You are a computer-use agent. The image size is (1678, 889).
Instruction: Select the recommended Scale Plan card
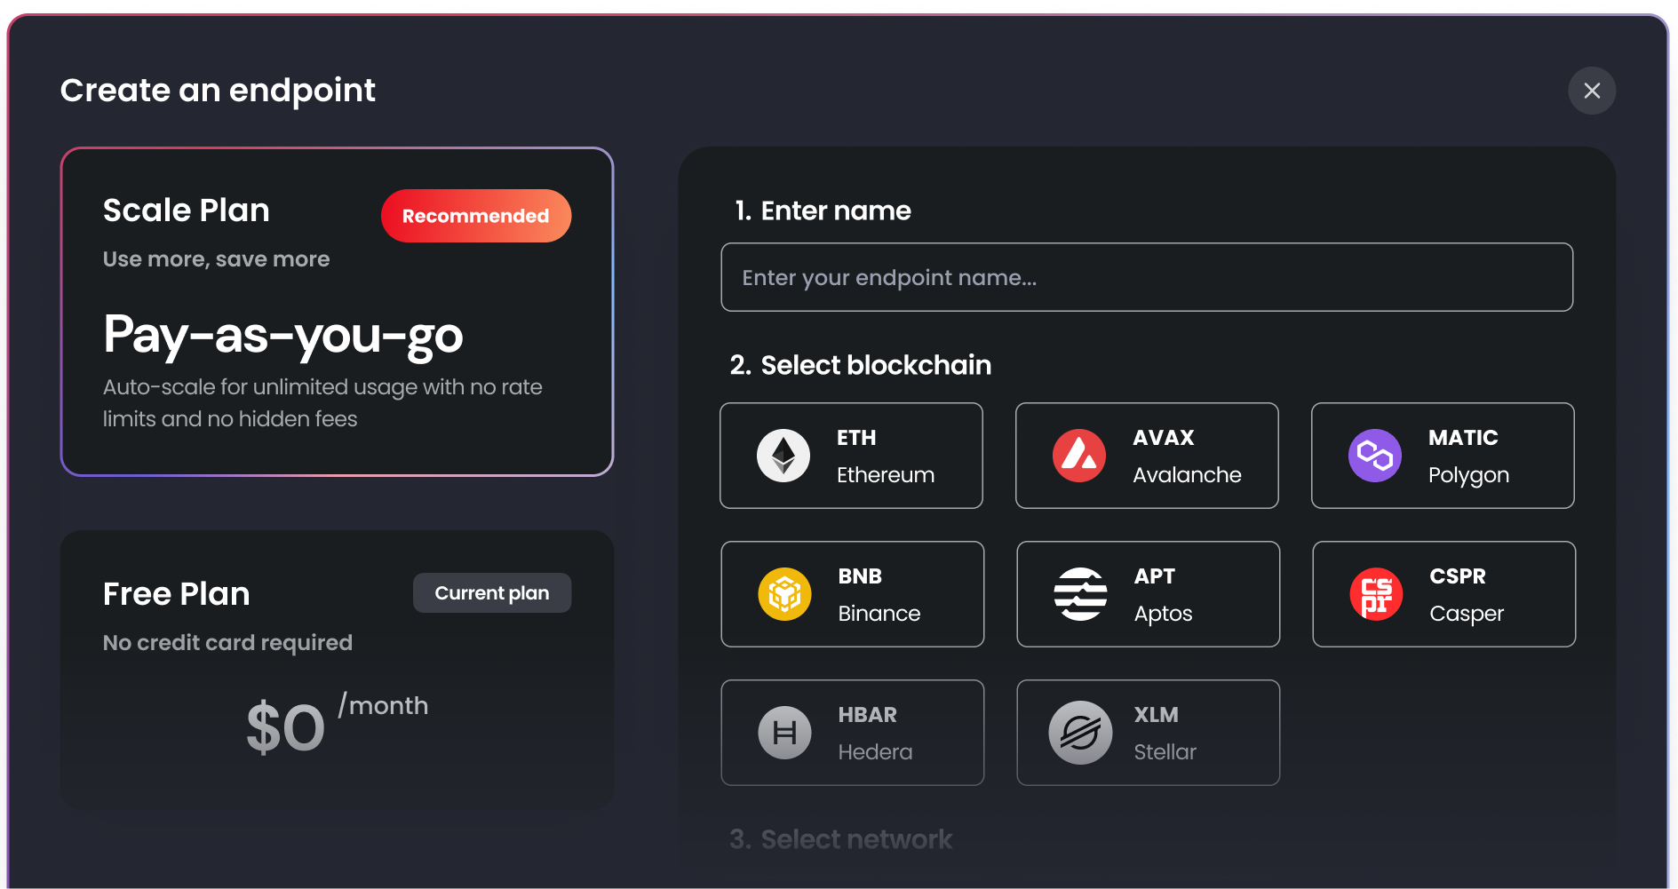pyautogui.click(x=338, y=311)
